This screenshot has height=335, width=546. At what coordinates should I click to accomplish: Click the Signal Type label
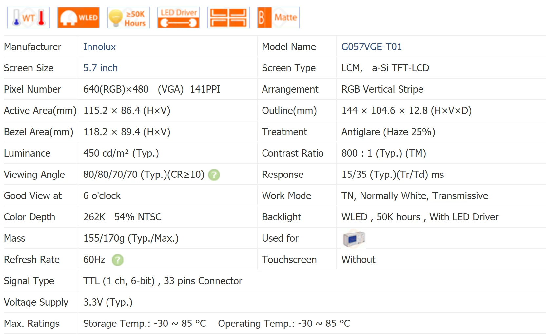pos(29,281)
